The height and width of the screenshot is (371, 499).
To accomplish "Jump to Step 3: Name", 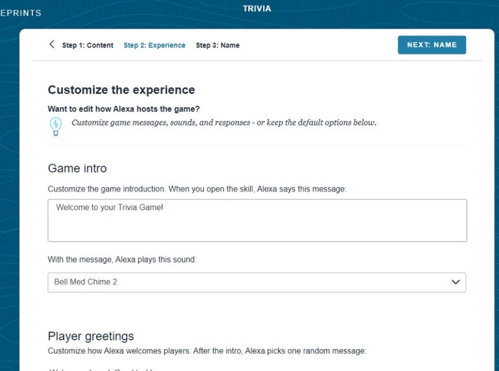I will (218, 45).
